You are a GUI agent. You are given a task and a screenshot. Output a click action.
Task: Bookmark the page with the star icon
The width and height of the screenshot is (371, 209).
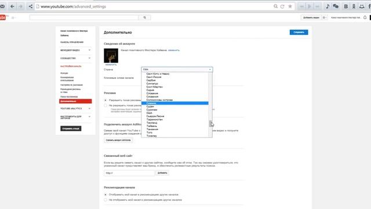290,6
